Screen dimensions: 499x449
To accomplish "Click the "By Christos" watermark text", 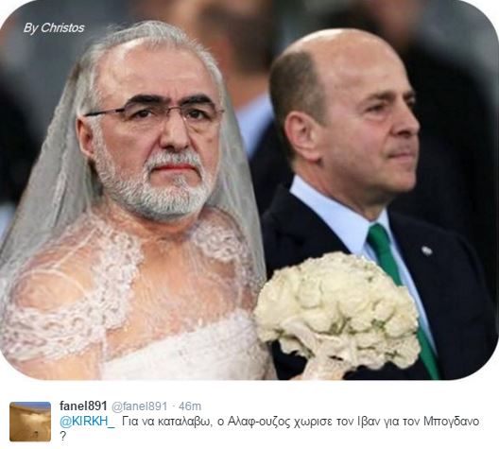I will pyautogui.click(x=54, y=28).
